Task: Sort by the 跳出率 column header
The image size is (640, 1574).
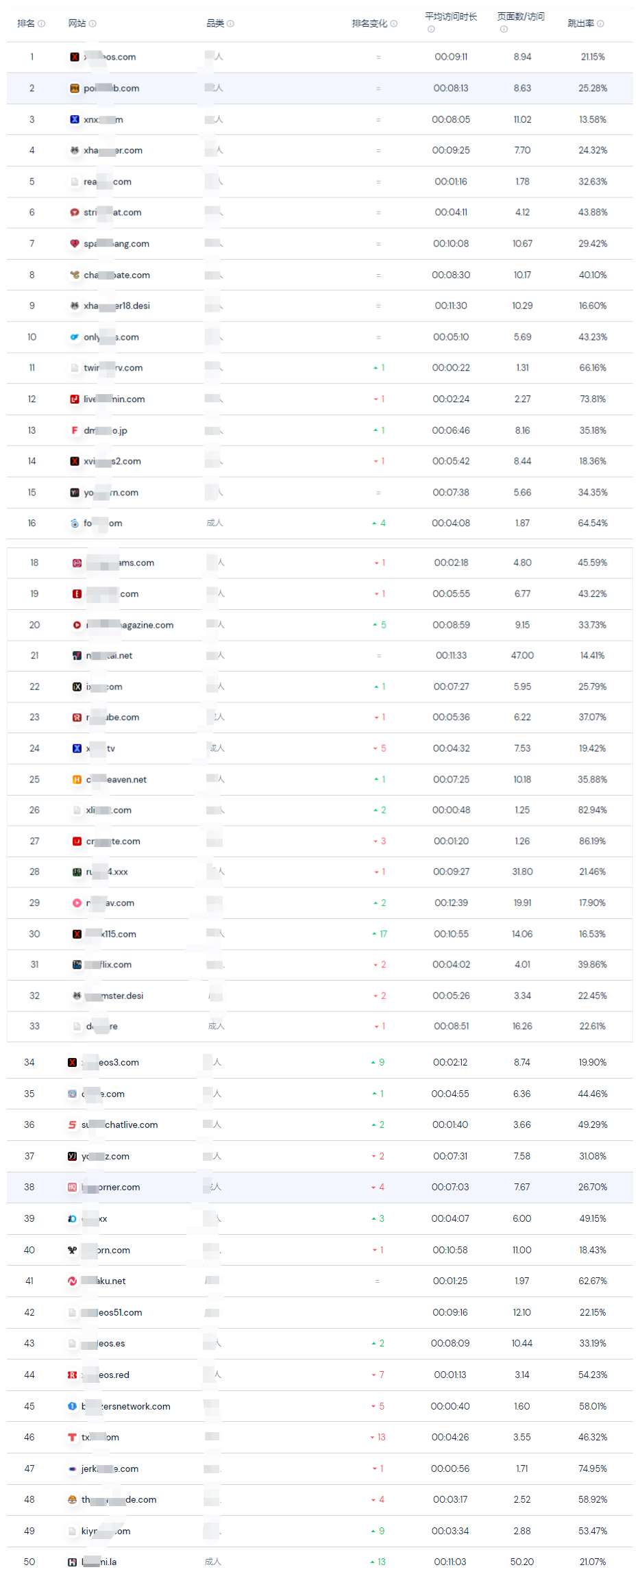Action: click(x=581, y=23)
